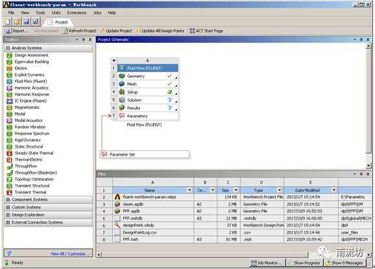This screenshot has width=375, height=269.
Task: Open the Extensions menu
Action: (x=77, y=13)
